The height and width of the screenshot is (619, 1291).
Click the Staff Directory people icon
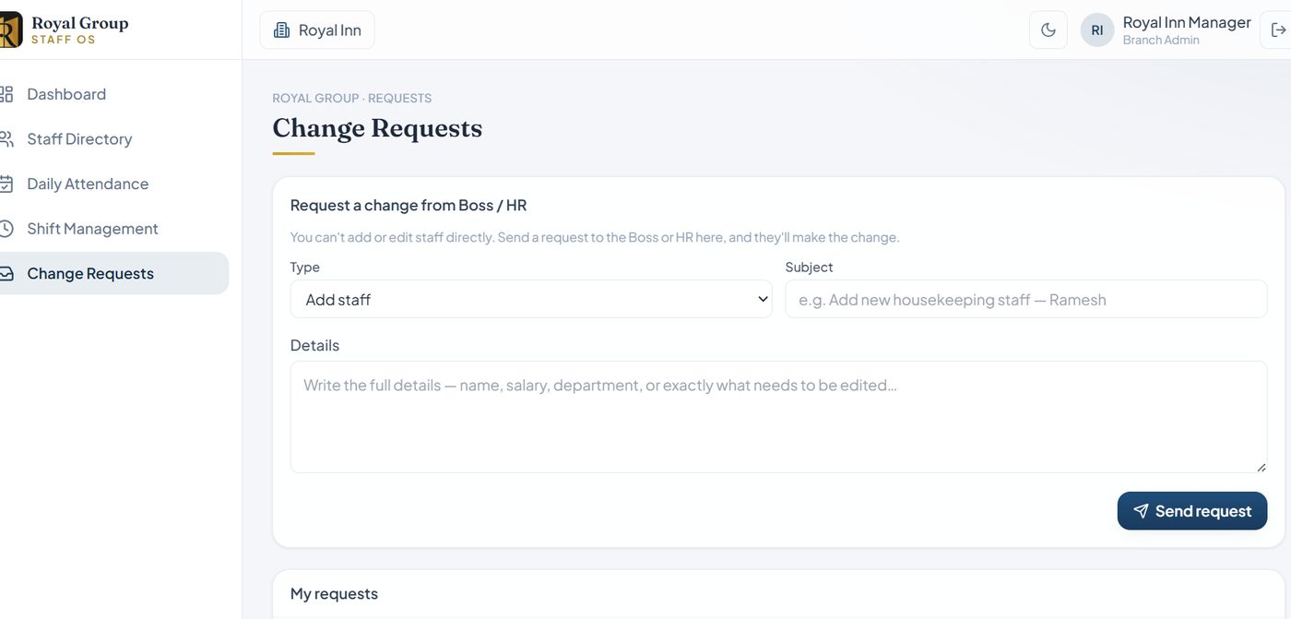click(x=6, y=139)
